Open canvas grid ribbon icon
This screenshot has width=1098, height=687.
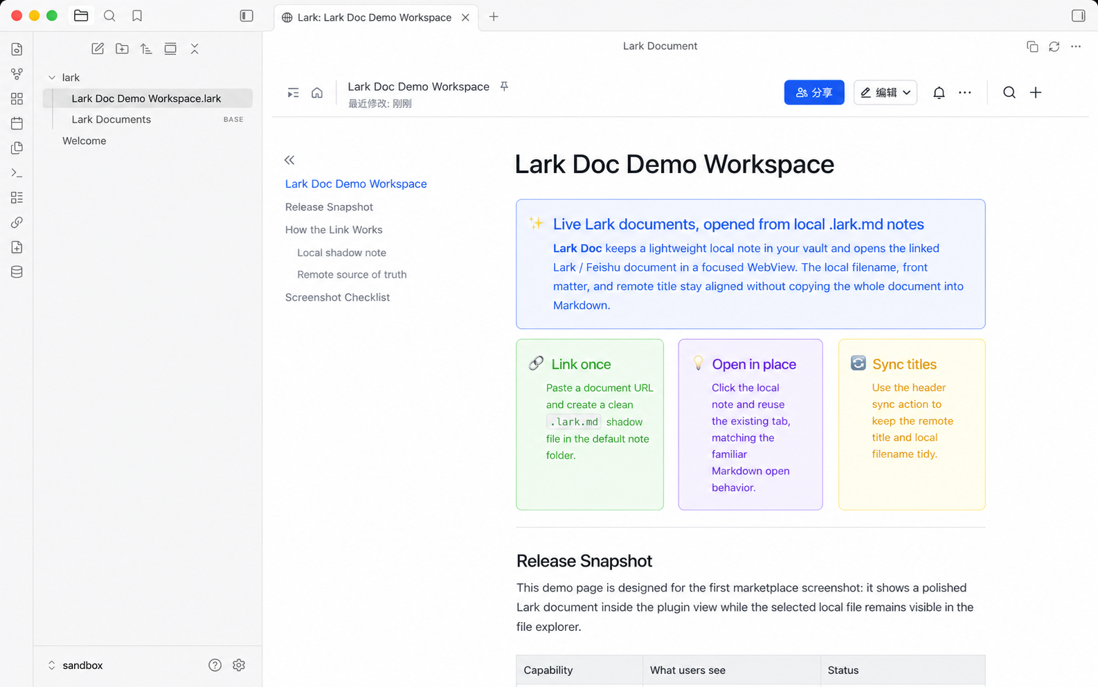click(x=17, y=99)
